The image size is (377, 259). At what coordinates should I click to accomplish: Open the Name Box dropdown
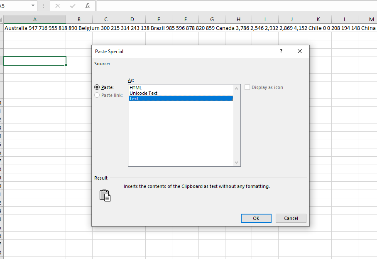pyautogui.click(x=32, y=6)
